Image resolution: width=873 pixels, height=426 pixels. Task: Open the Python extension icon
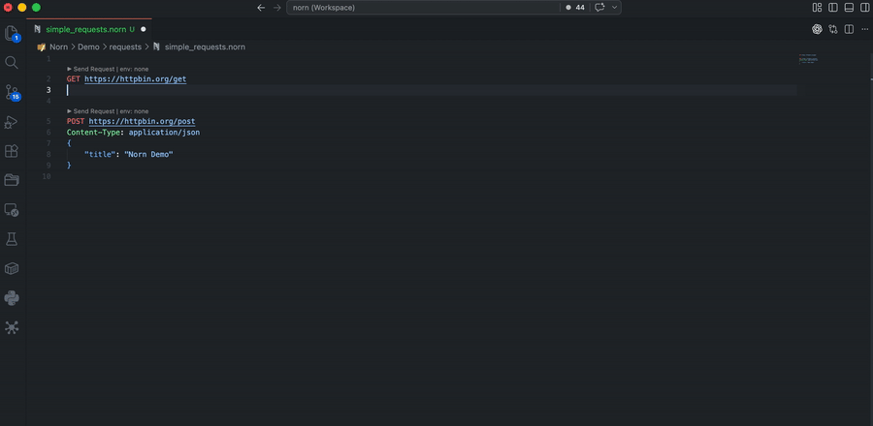(12, 298)
